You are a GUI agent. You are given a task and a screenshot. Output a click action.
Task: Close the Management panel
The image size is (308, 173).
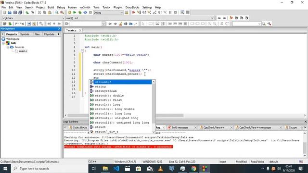coord(59,29)
